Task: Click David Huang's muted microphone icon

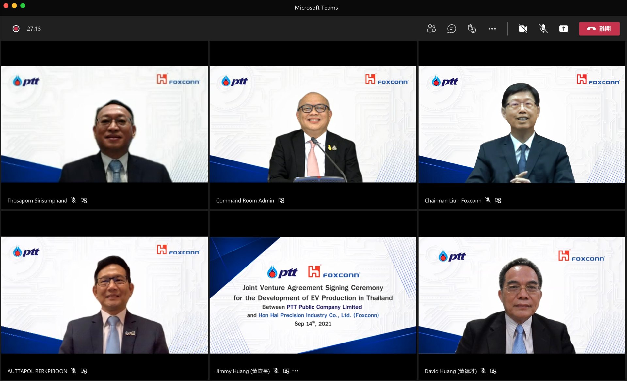Action: coord(484,371)
